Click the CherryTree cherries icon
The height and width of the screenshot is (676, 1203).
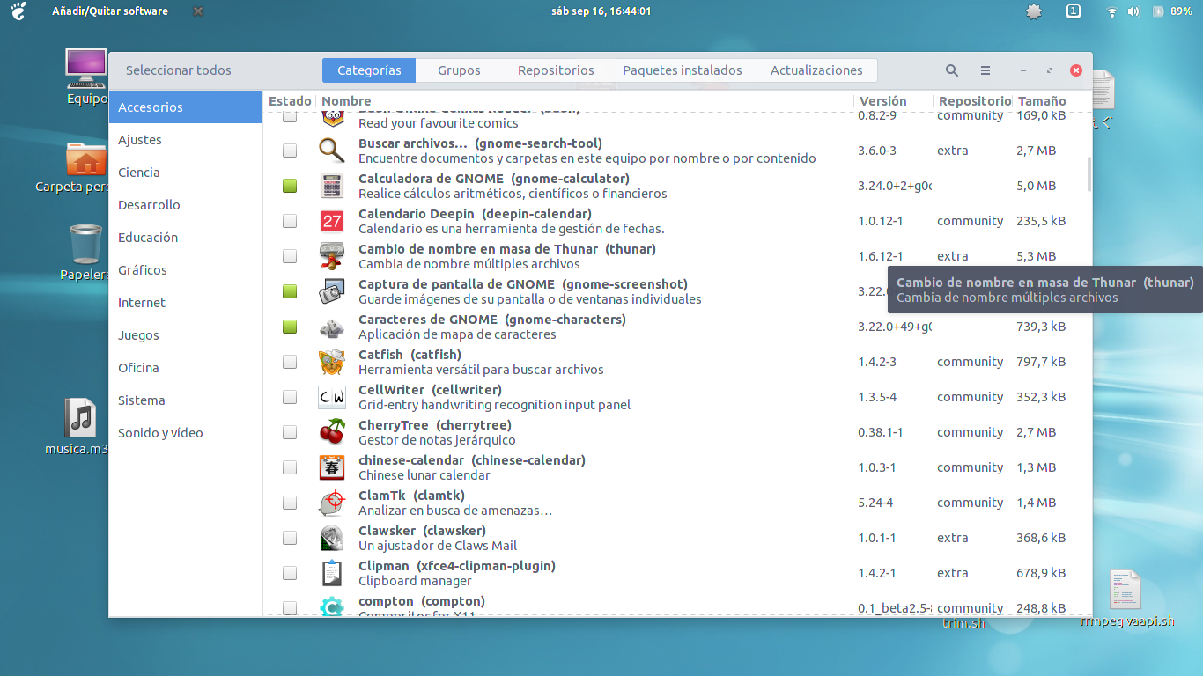[x=332, y=432]
